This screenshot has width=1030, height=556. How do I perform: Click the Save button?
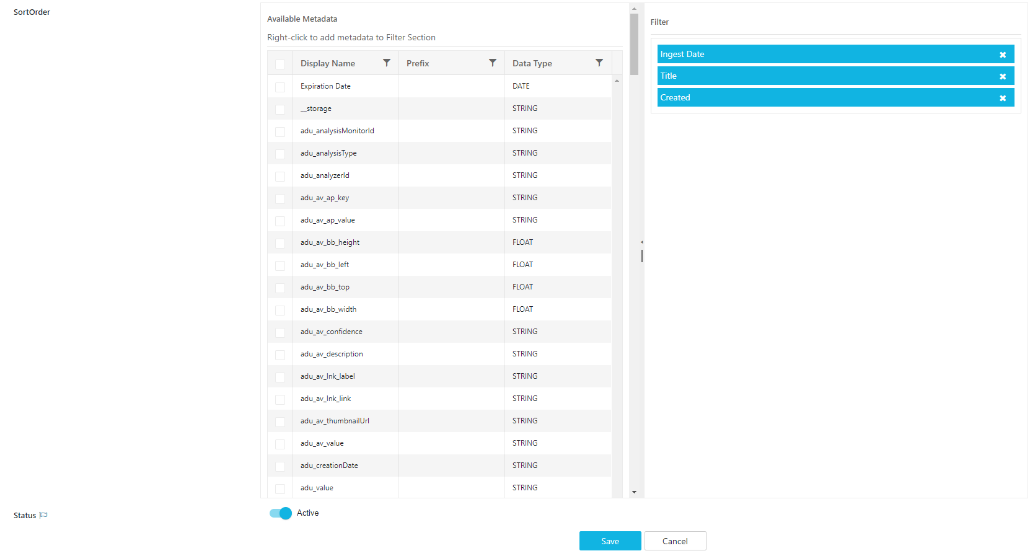click(x=610, y=541)
